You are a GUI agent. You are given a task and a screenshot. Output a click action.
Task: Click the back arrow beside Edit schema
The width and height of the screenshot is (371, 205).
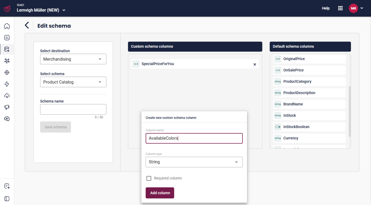[x=27, y=26]
